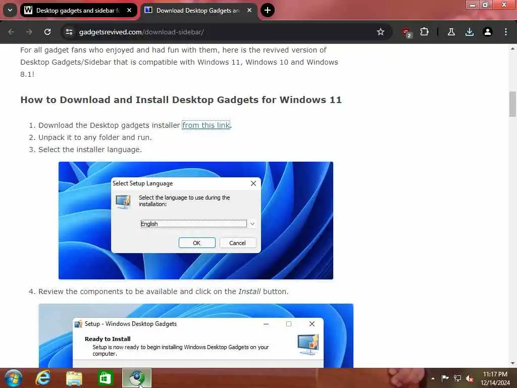Open the clock showing 11:17 PM

tap(495, 378)
